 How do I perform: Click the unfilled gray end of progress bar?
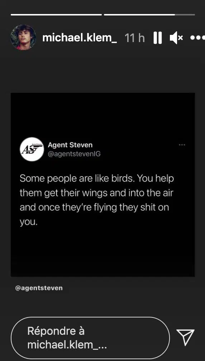[x=185, y=15]
